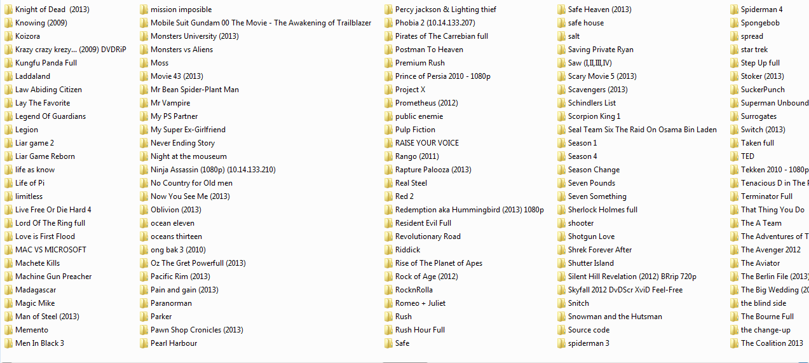This screenshot has width=809, height=363.
Task: Click "Oz The Gret Powerfull (2013)" name
Action: tap(198, 263)
